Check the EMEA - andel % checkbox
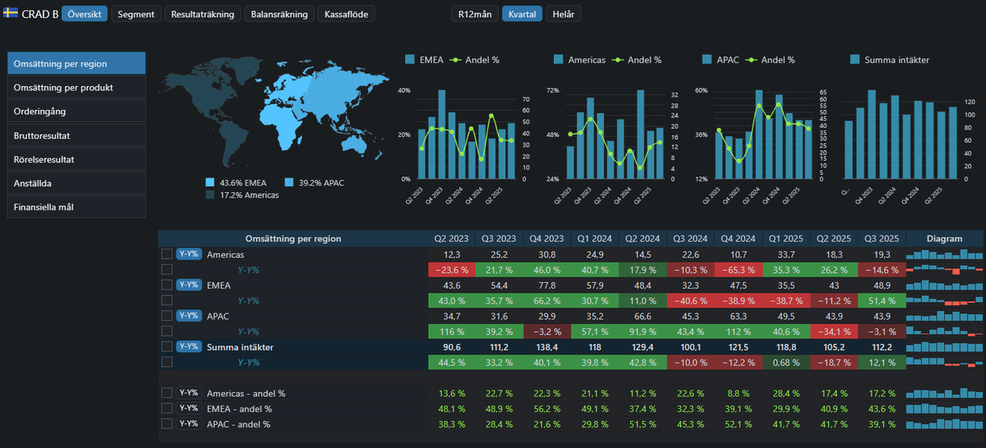The image size is (986, 448). [x=167, y=409]
